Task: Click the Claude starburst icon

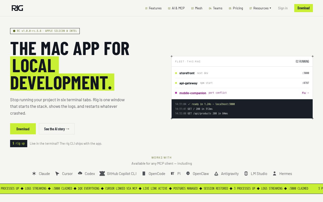Action: pos(34,173)
